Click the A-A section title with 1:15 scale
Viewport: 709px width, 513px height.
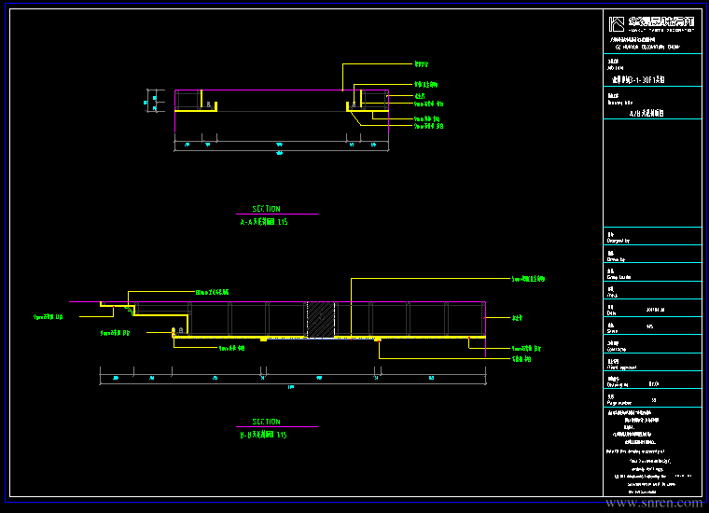264,222
